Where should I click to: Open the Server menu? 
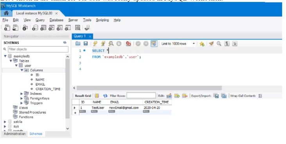73,20
